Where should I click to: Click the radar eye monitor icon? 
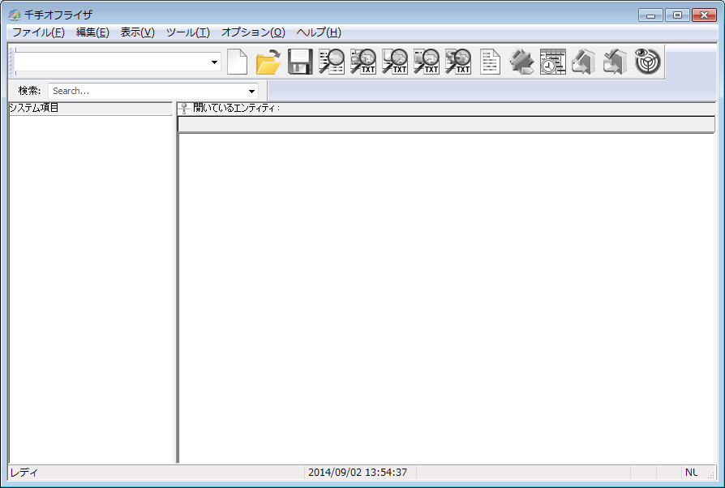tap(647, 62)
